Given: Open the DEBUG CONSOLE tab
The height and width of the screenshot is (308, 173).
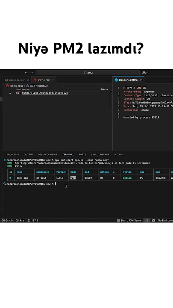Looking at the screenshot, I should [x=48, y=154].
